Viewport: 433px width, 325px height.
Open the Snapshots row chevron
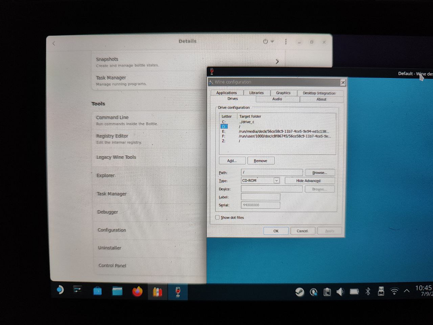pyautogui.click(x=277, y=62)
